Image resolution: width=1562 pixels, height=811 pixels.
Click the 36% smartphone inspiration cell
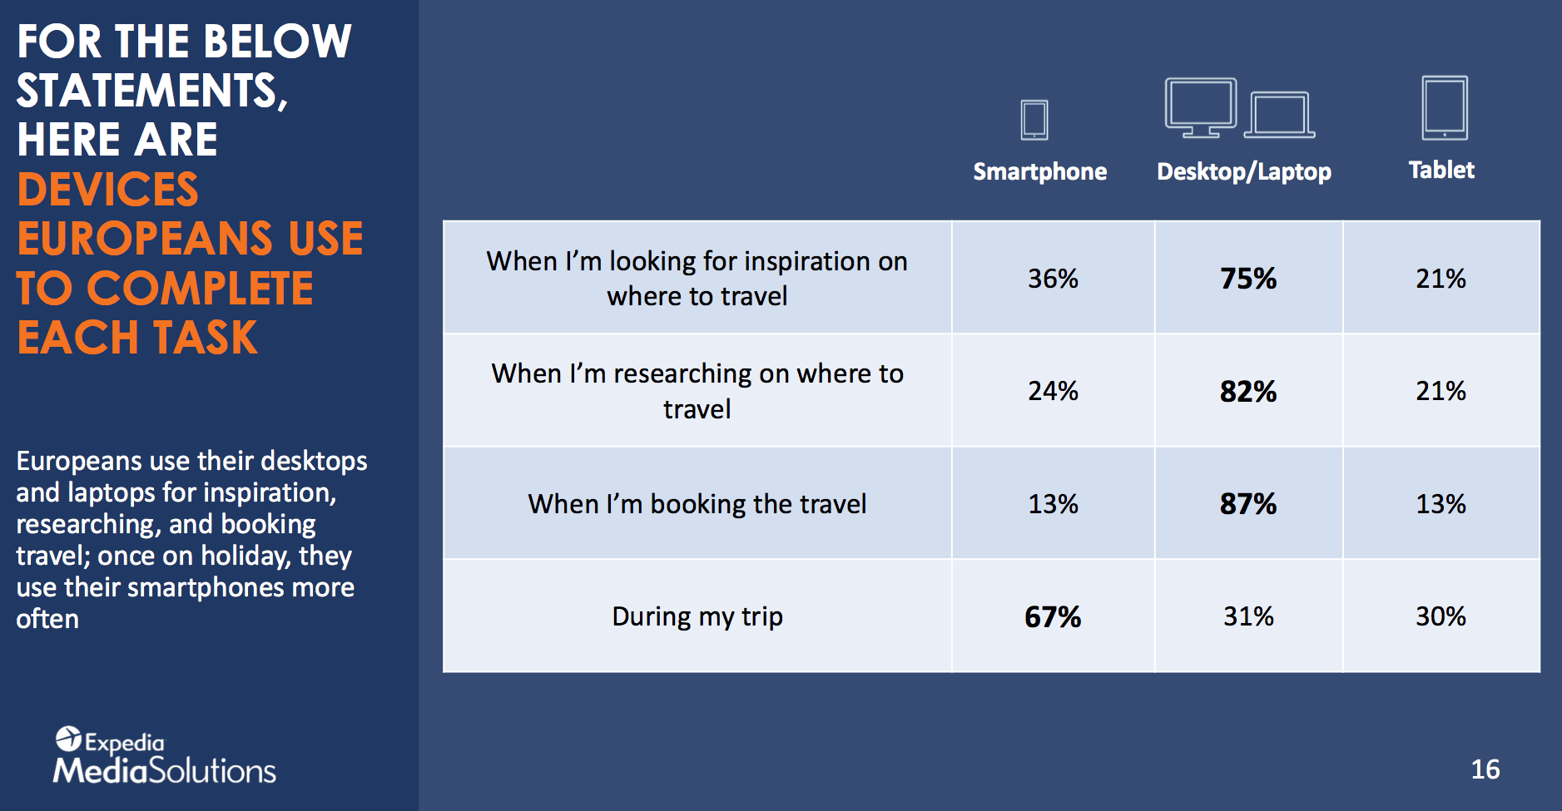pyautogui.click(x=1053, y=278)
